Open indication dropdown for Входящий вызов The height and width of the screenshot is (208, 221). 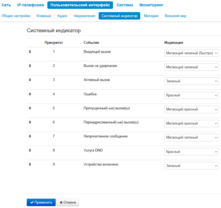coord(191,53)
